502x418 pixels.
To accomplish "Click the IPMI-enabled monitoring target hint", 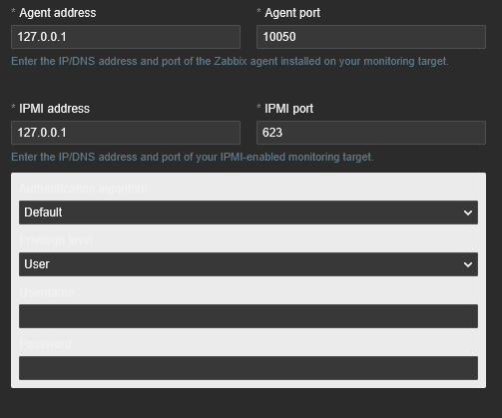I will point(193,157).
